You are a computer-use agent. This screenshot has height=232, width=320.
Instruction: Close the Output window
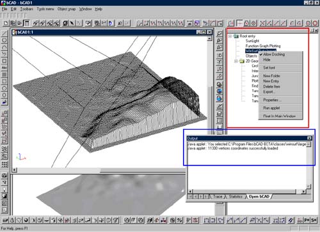tap(309, 138)
